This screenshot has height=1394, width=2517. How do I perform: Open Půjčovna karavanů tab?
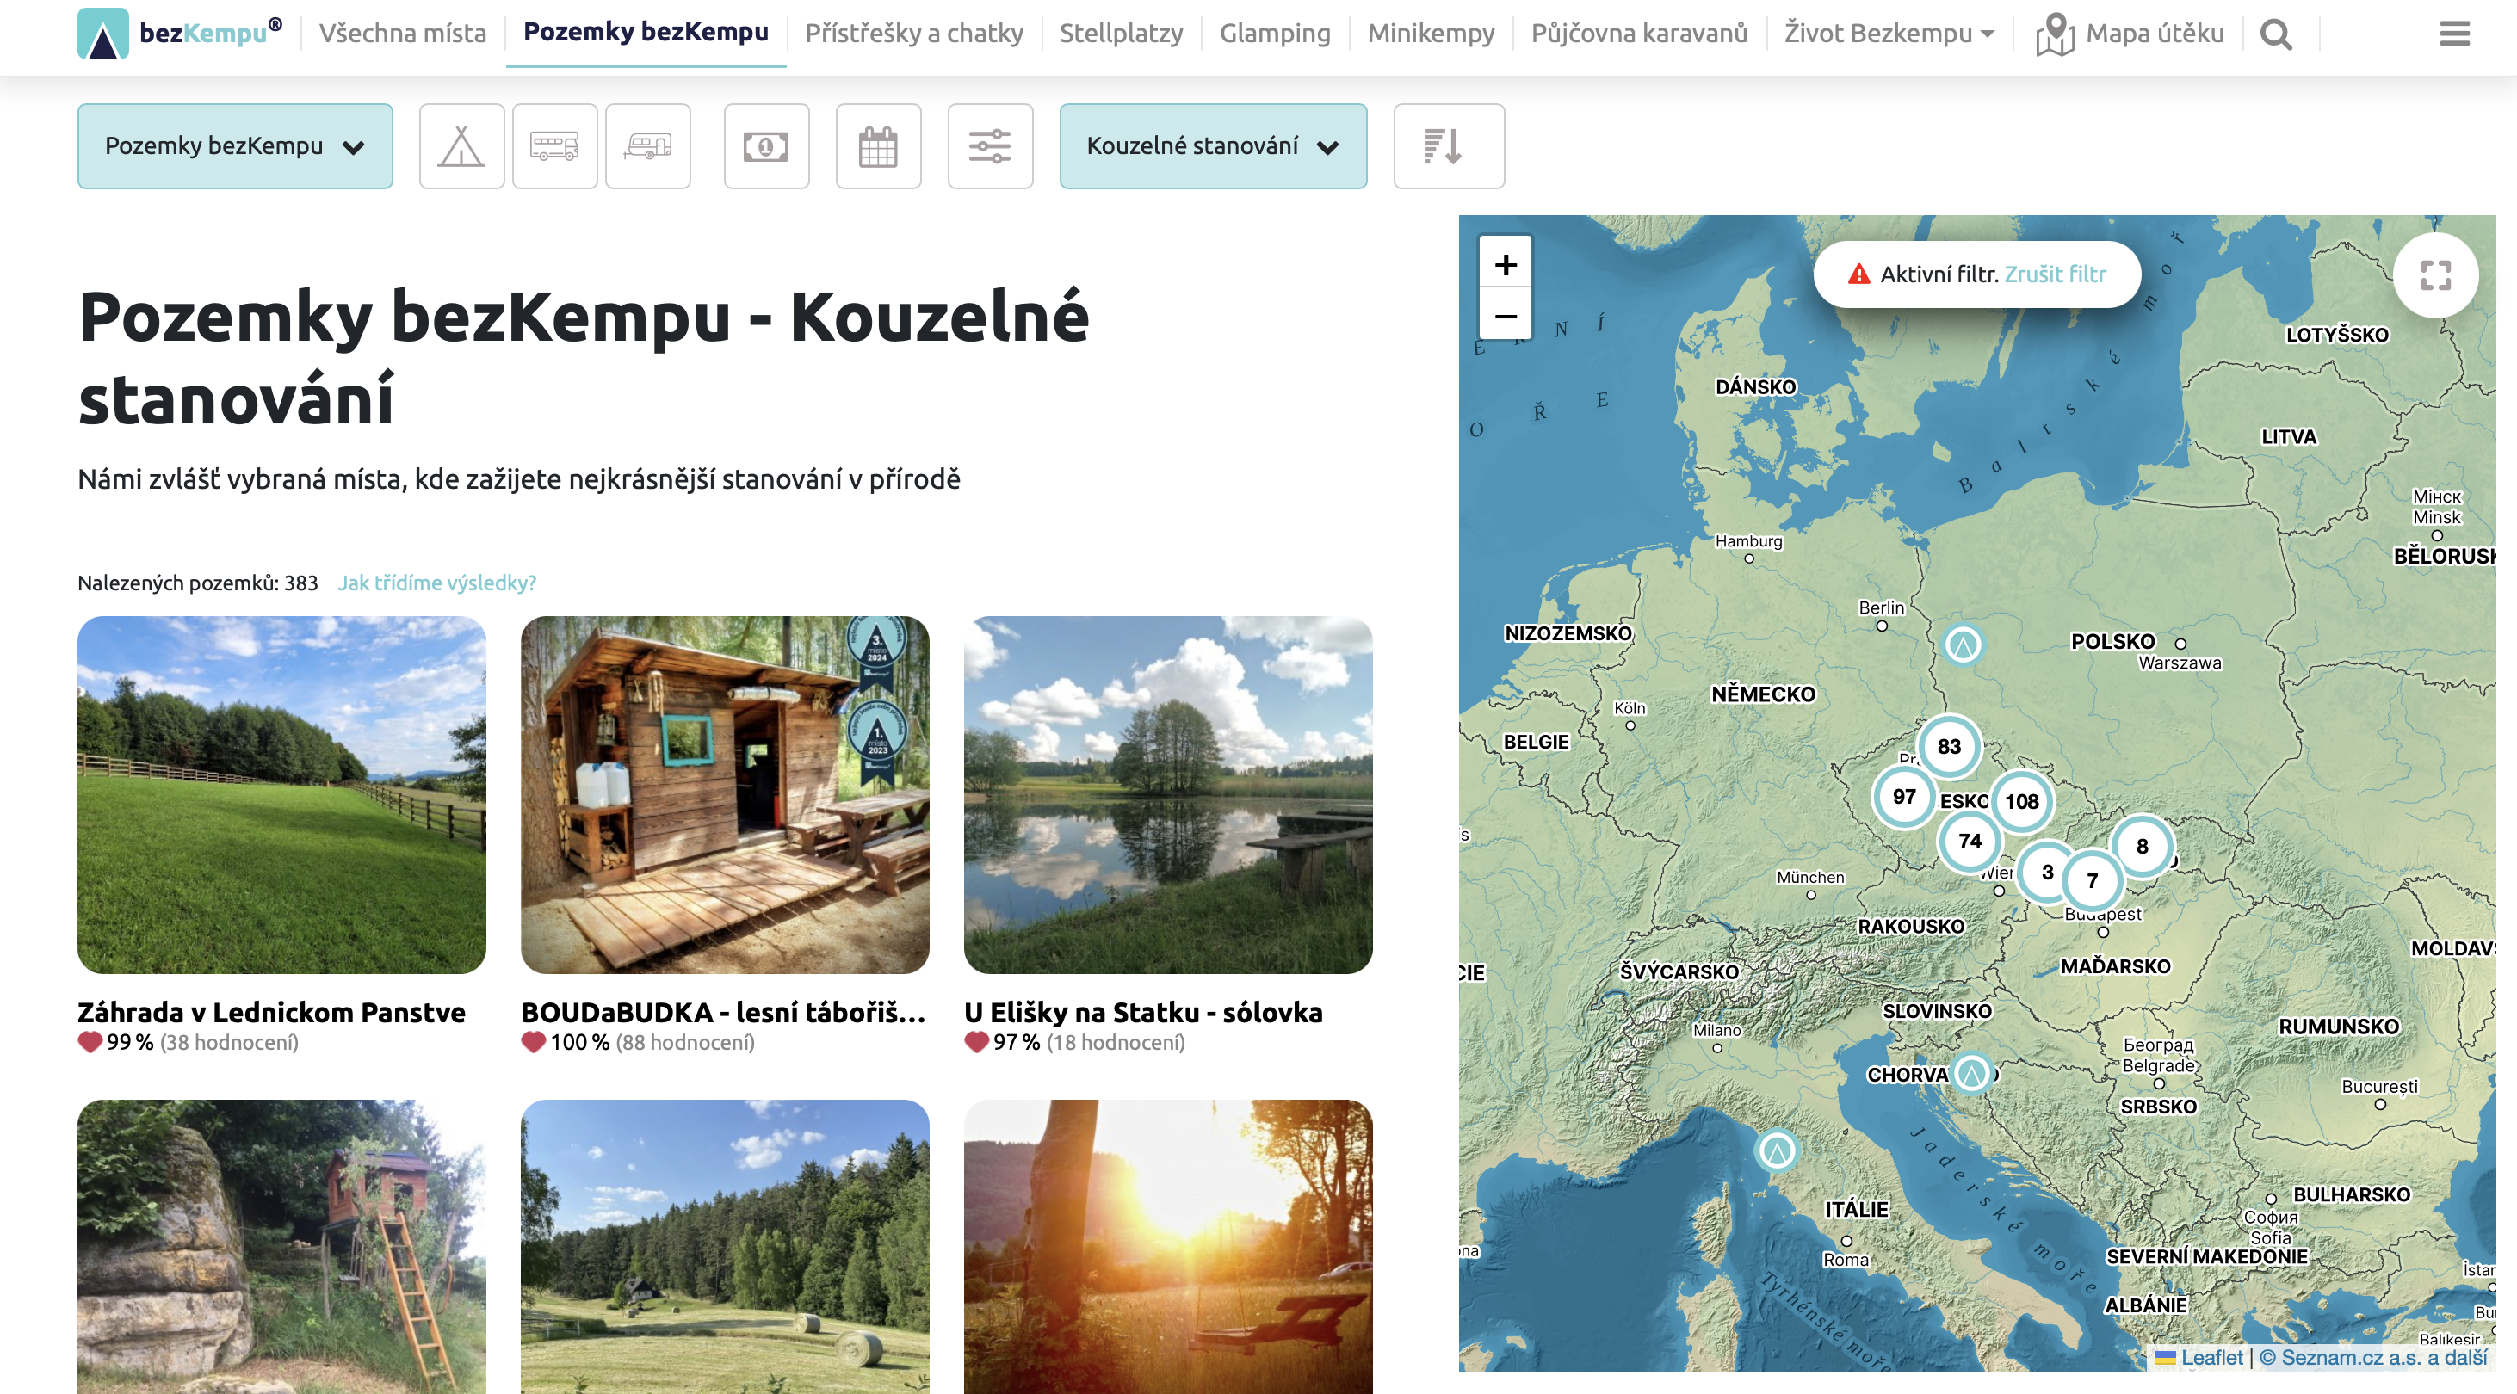point(1639,34)
